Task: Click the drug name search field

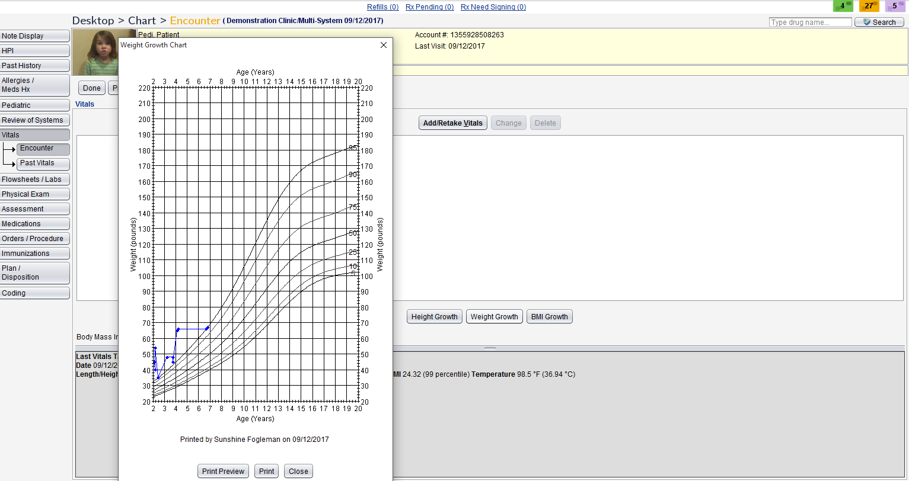Action: (810, 22)
